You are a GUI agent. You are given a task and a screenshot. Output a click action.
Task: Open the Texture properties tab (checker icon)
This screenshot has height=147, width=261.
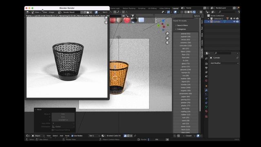[x=206, y=116]
